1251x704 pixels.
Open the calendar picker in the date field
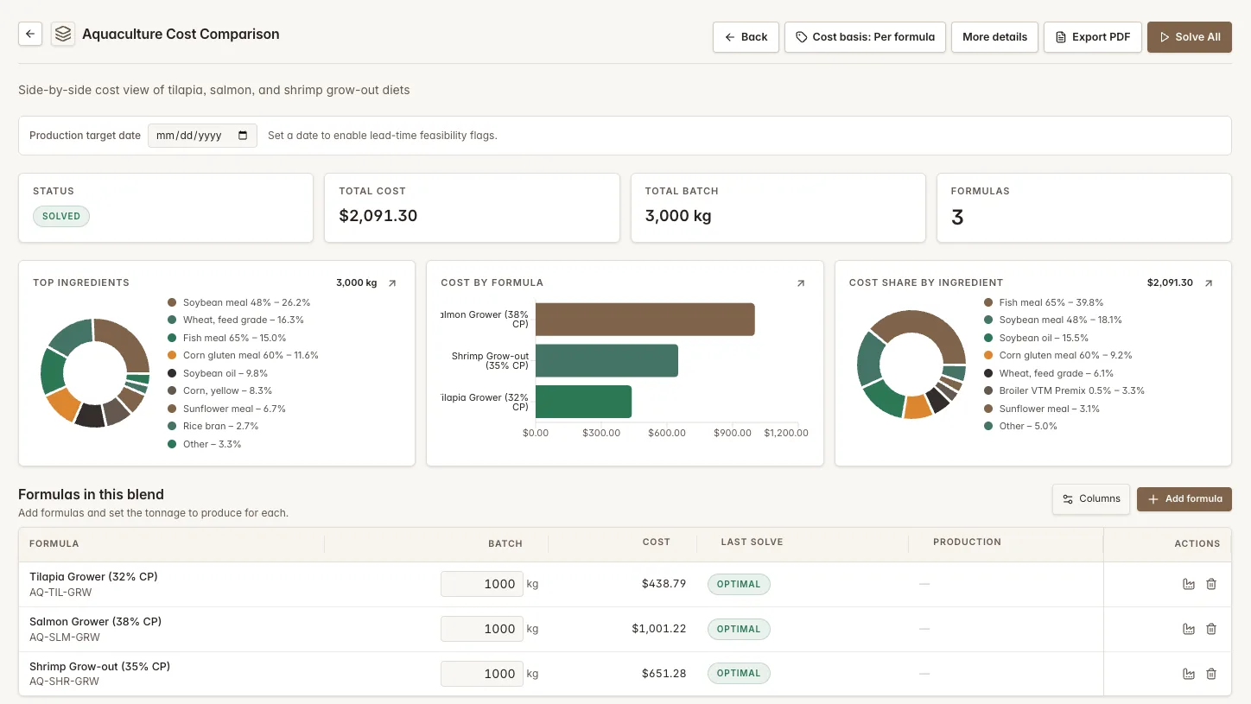(x=243, y=136)
